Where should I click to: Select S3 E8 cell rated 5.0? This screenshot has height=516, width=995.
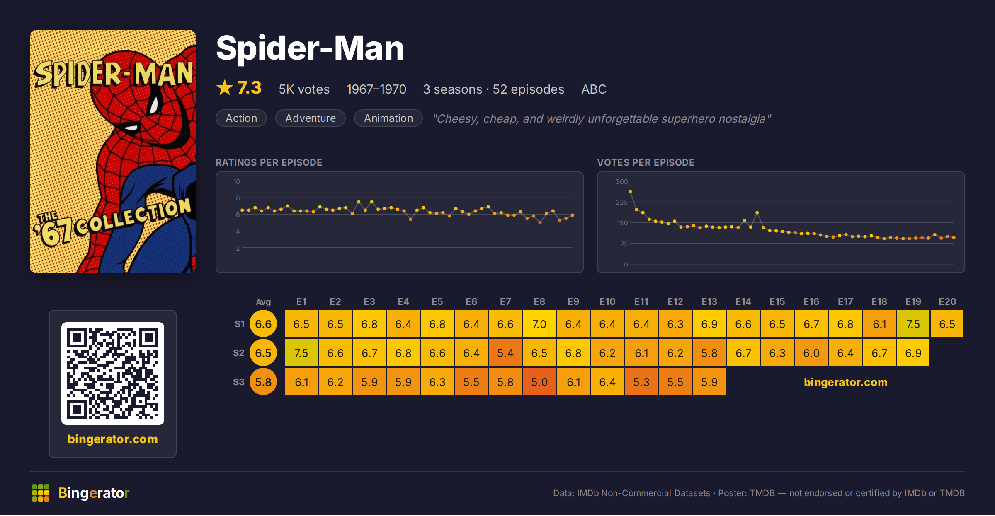pyautogui.click(x=539, y=382)
